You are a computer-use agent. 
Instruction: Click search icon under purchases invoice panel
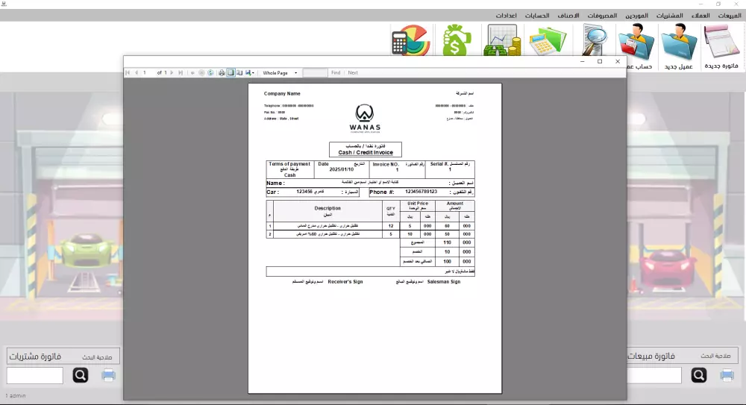(x=81, y=375)
